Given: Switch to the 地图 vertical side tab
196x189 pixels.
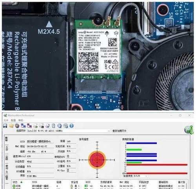Looking at the screenshot, I should [x=6, y=178].
